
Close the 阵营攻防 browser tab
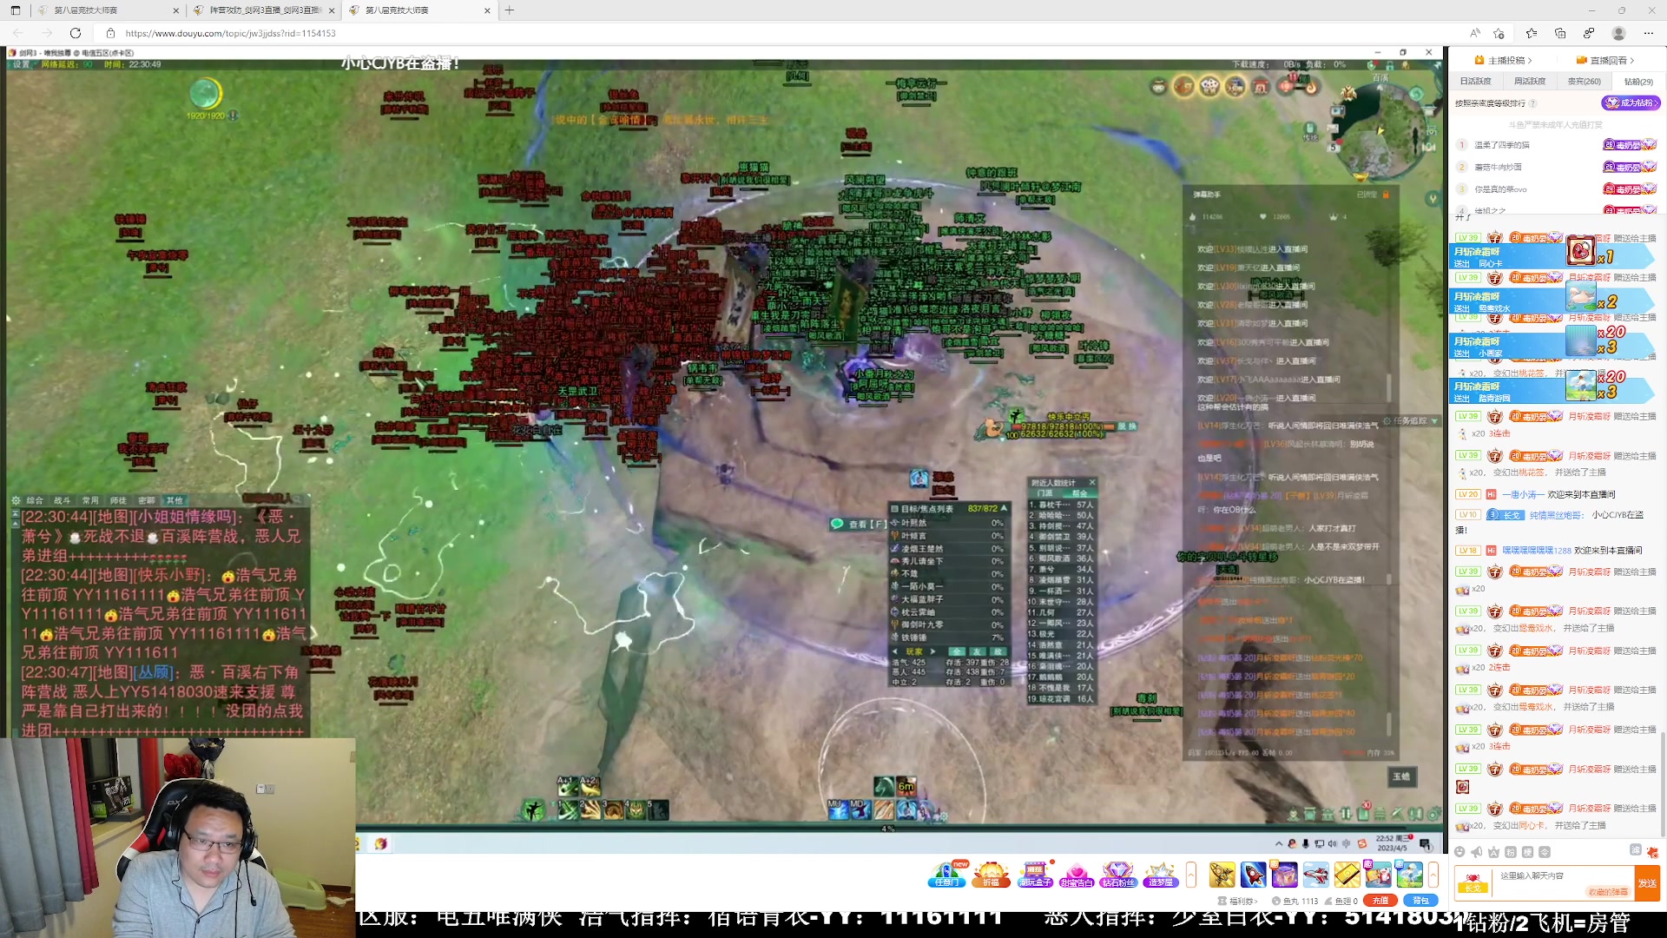332,10
